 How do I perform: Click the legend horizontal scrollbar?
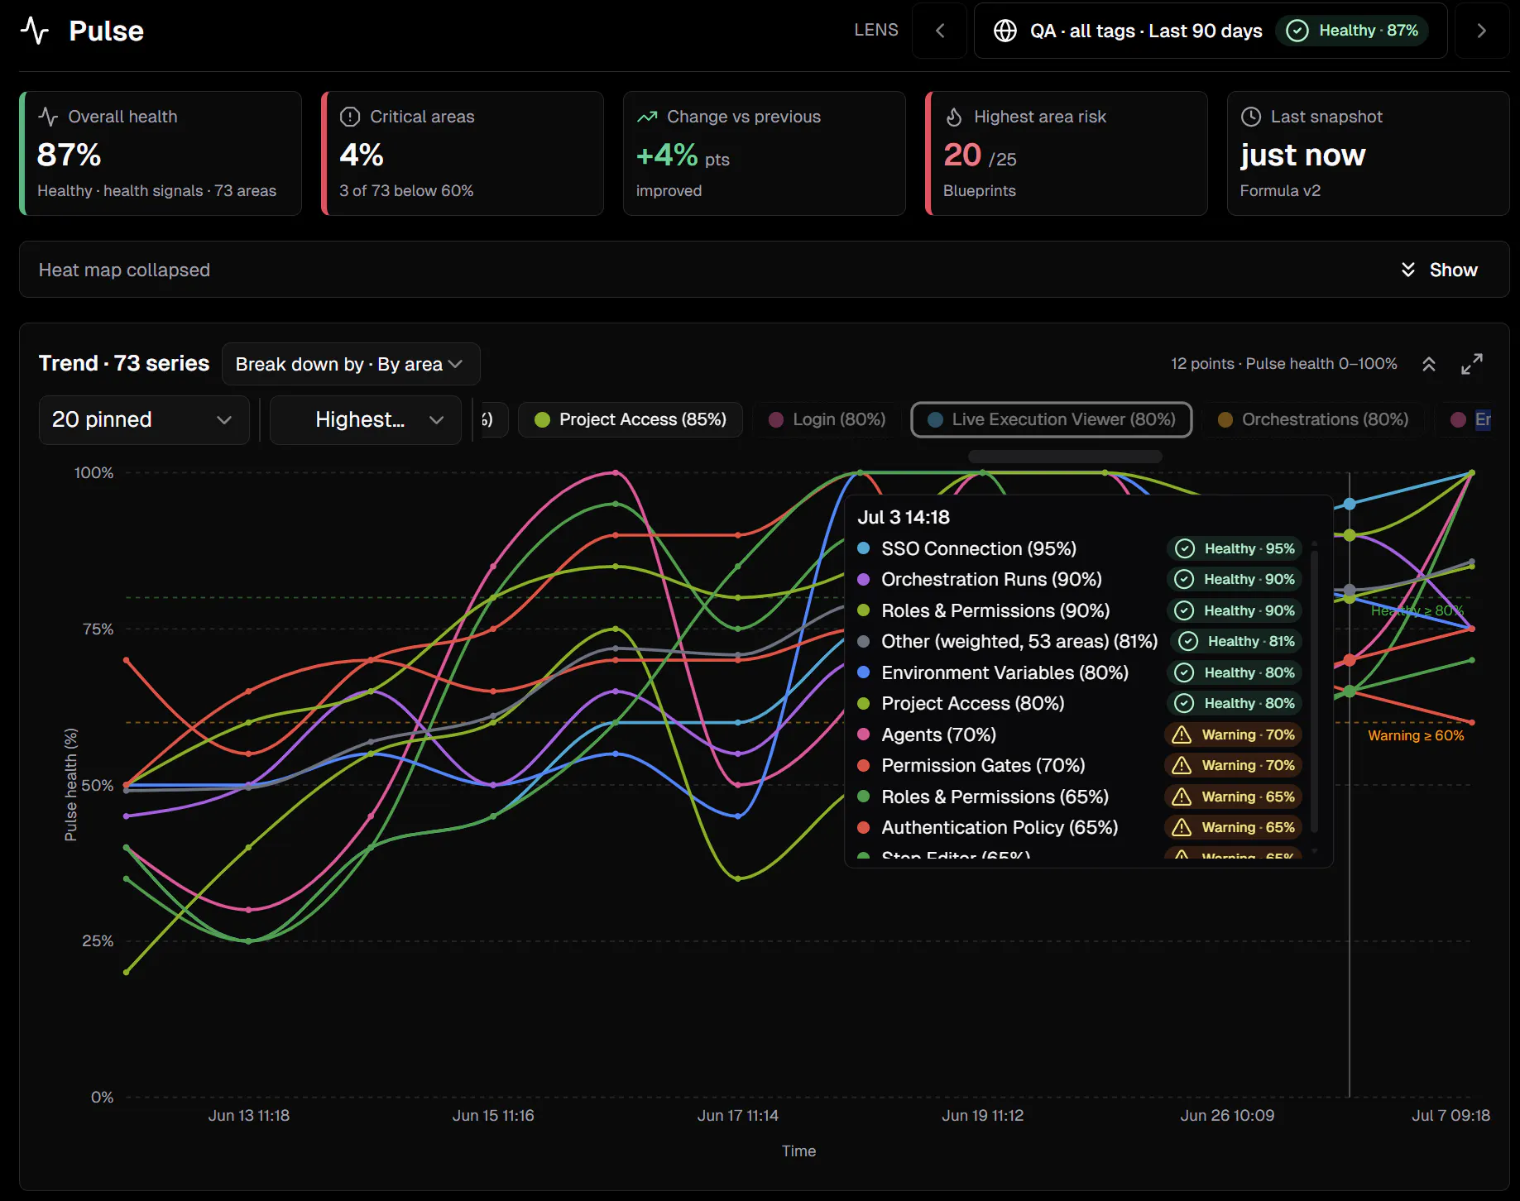click(1065, 457)
